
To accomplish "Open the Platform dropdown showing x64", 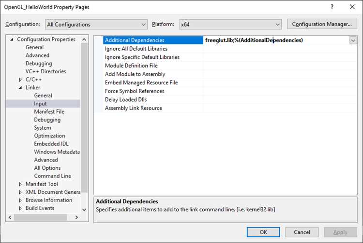I will pyautogui.click(x=230, y=25).
